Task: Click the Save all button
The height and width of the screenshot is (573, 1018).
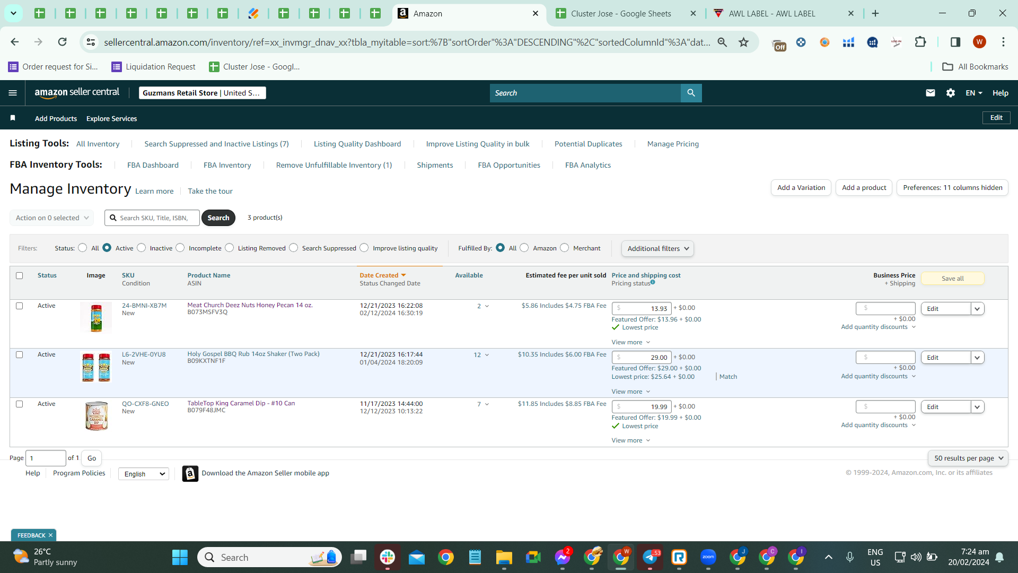Action: click(953, 279)
